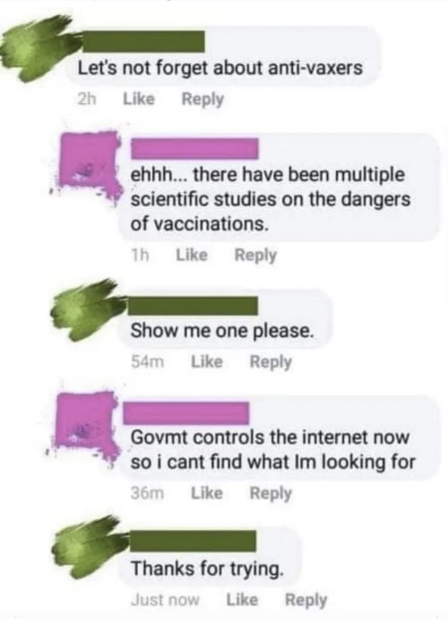This screenshot has width=448, height=619.
Task: Reply to the "Let's not forget about anti-vaxers" comment
Action: [202, 100]
